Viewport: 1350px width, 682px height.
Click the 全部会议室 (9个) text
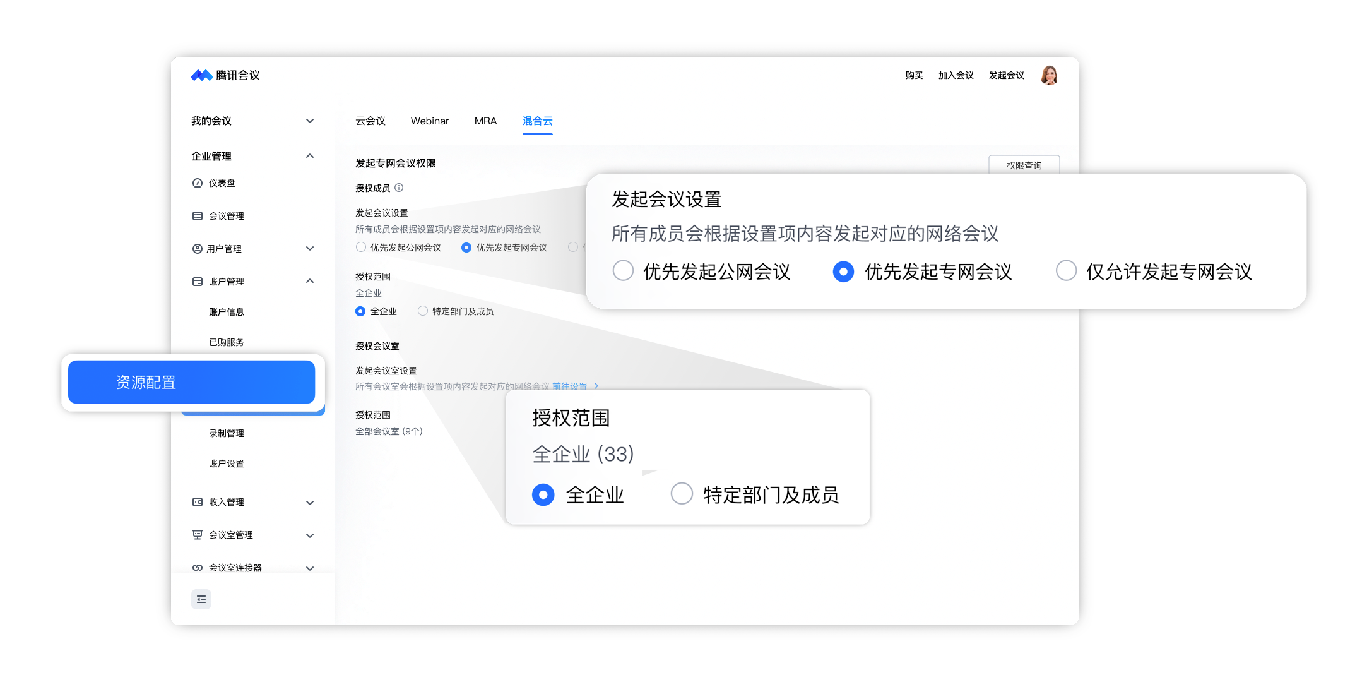tap(389, 431)
